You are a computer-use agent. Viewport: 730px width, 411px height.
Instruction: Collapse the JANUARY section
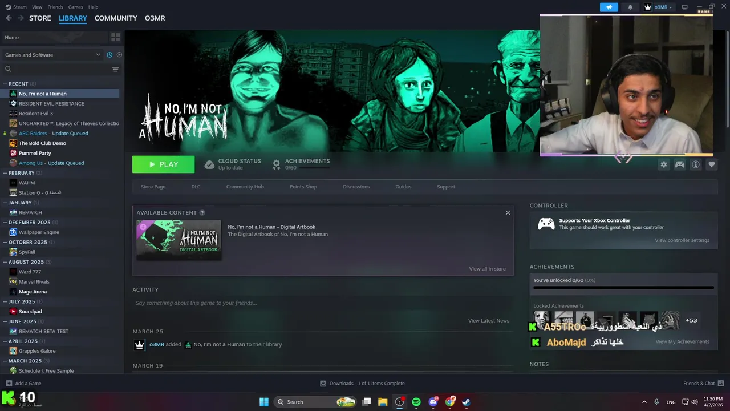click(x=21, y=203)
